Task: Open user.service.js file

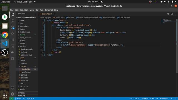Action: pyautogui.click(x=27, y=55)
